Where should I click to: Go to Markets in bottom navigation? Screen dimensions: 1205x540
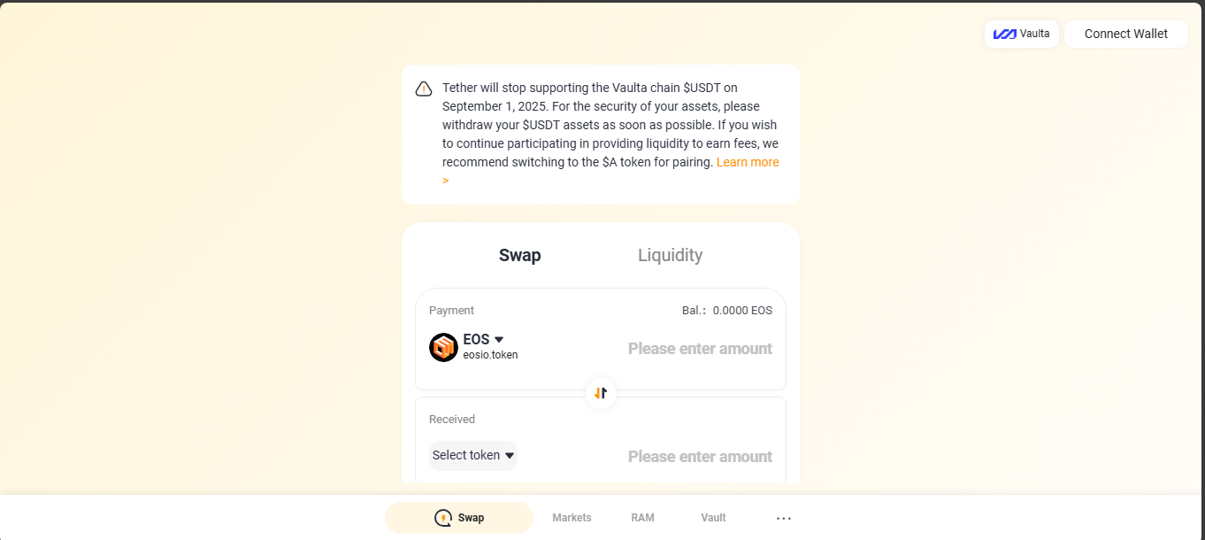572,518
